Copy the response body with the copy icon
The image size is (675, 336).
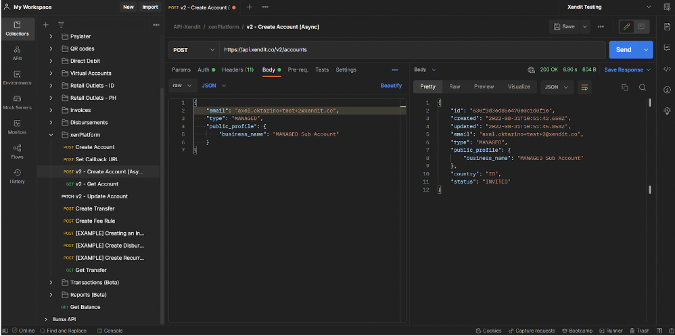coord(625,87)
